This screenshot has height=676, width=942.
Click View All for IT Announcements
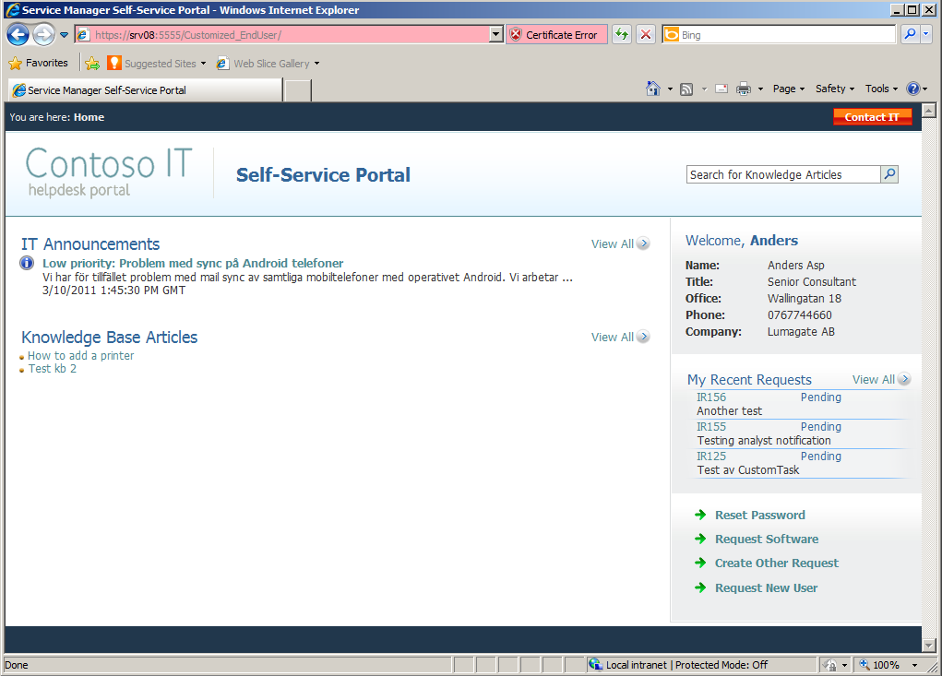click(620, 243)
